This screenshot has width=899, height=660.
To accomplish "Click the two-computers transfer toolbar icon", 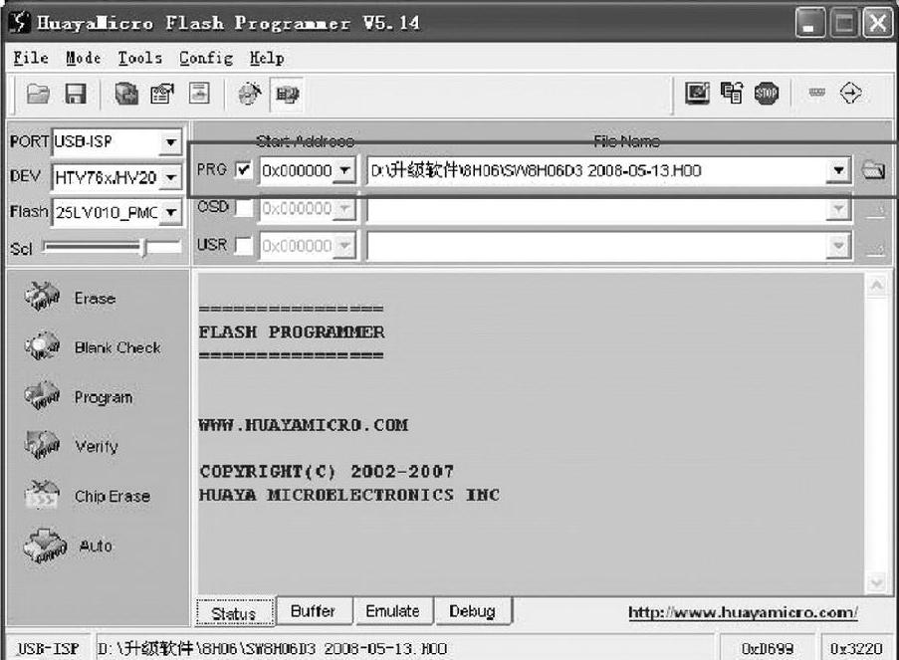I will tap(732, 93).
